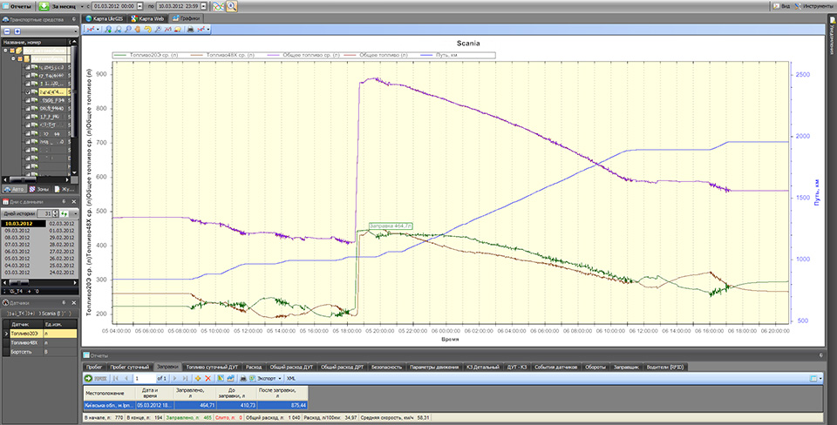The image size is (837, 425).
Task: Click the red X delete icon in reports toolbar
Action: pyautogui.click(x=208, y=378)
